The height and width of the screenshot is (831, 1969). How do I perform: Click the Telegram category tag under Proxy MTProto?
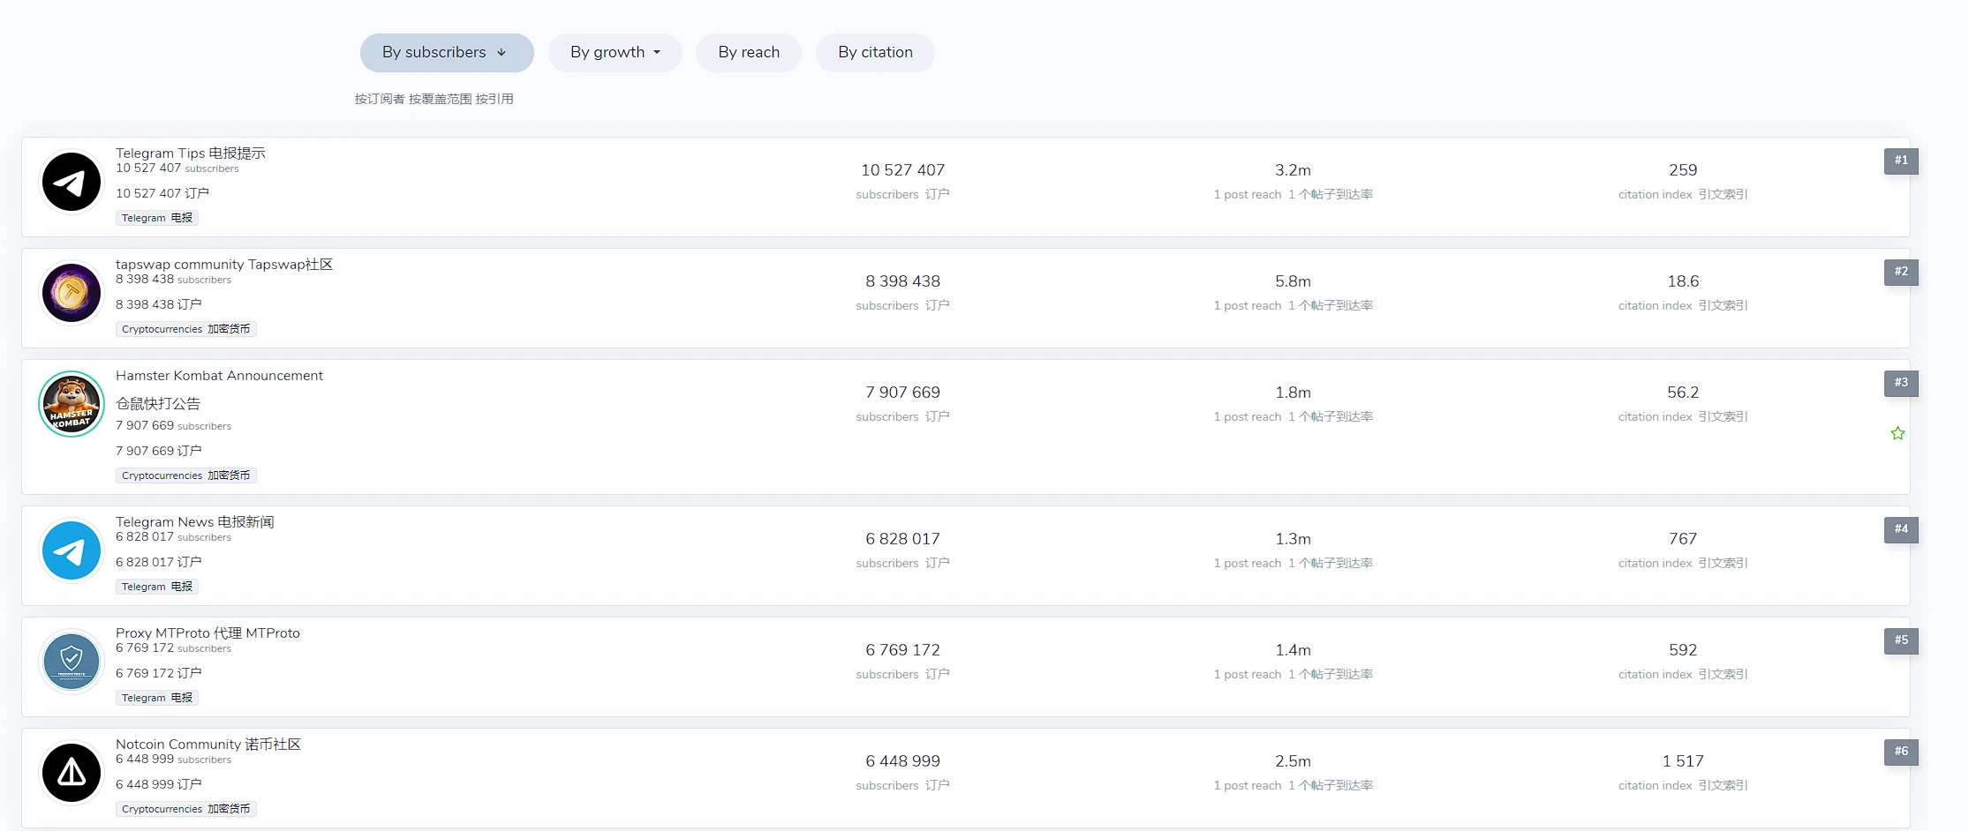(x=156, y=698)
